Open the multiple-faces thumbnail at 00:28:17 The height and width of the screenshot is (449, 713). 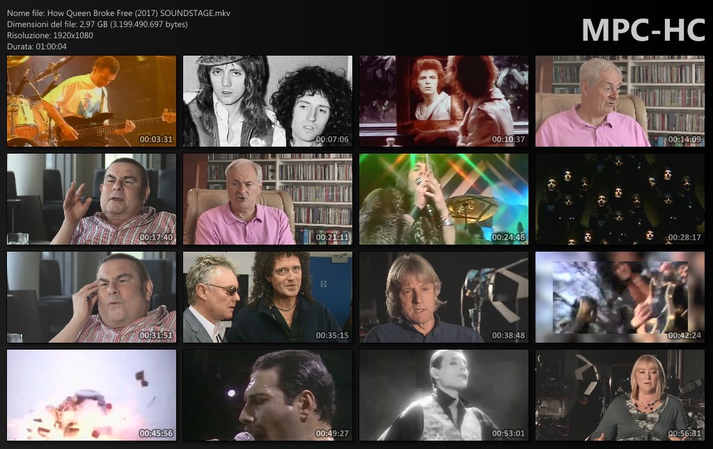point(620,199)
